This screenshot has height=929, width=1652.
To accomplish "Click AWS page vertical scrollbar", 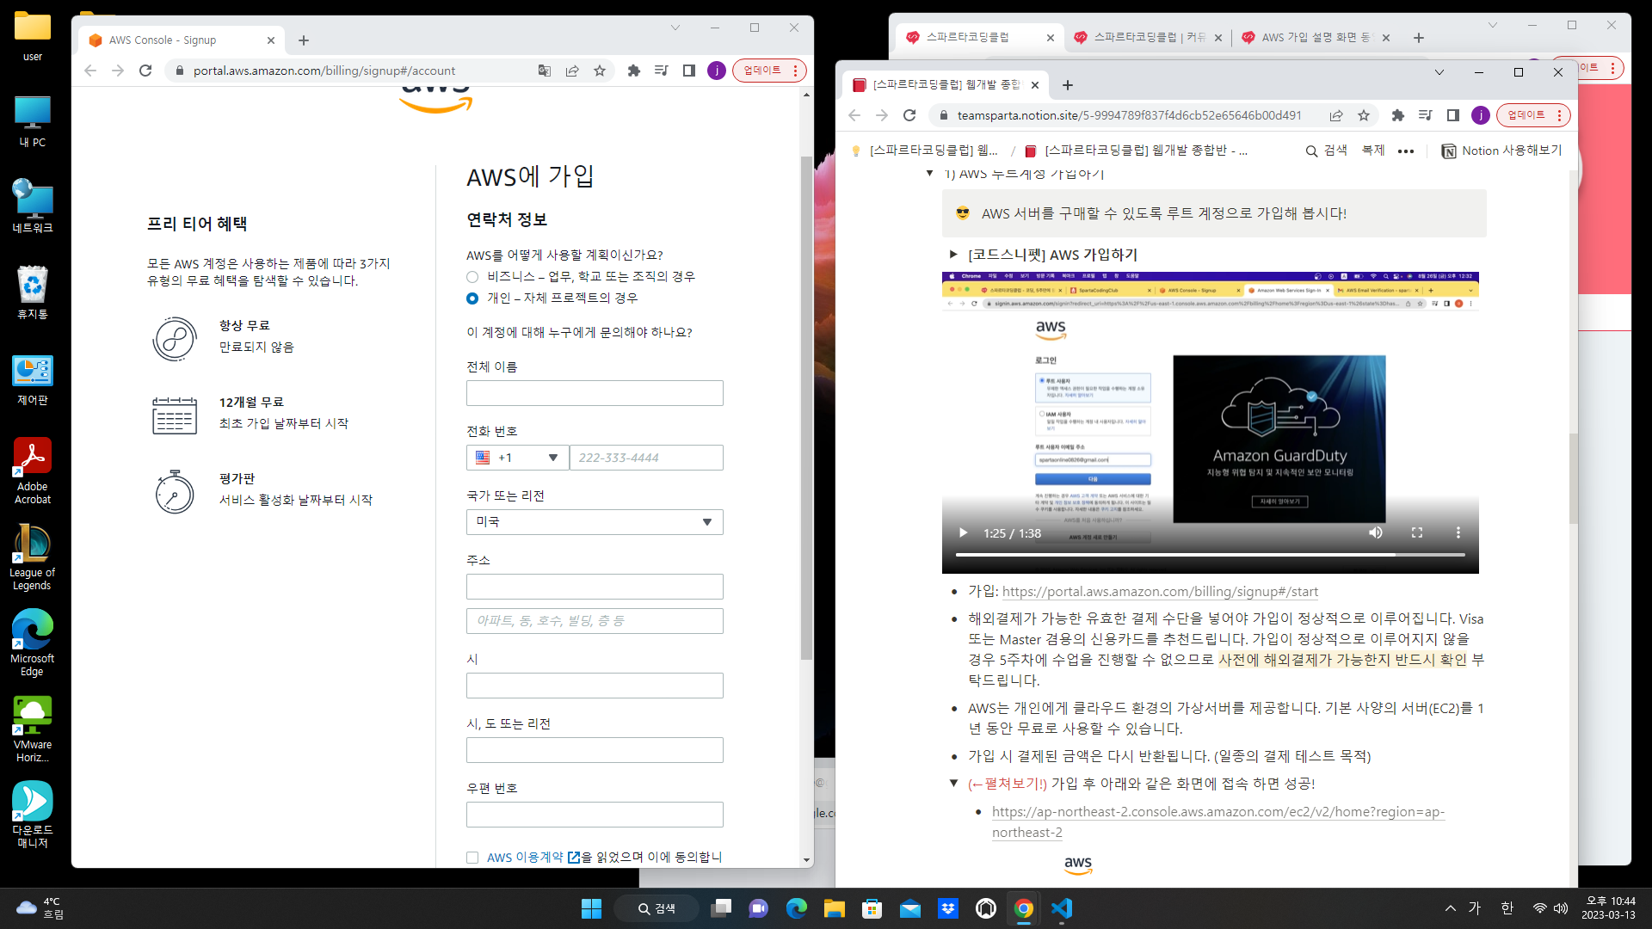I will coord(806,409).
